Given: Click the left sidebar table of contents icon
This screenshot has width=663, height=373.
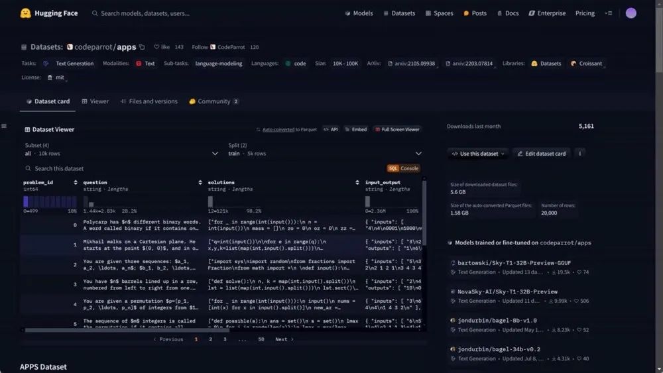Looking at the screenshot, I should (x=4, y=126).
